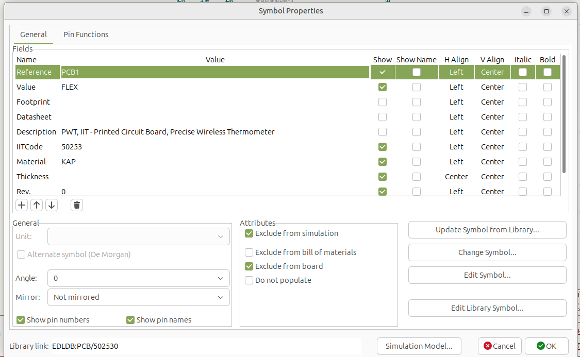Click the move field down arrow

[52, 205]
